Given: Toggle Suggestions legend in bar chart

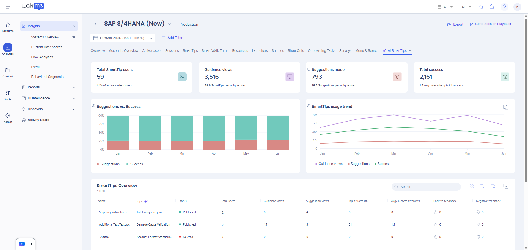Looking at the screenshot, I should pyautogui.click(x=108, y=164).
